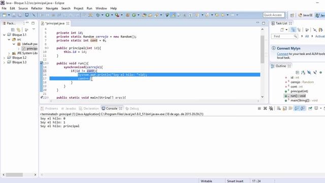This screenshot has height=183, width=325.
Task: Switch to the Java EE perspective
Action: pyautogui.click(x=305, y=15)
